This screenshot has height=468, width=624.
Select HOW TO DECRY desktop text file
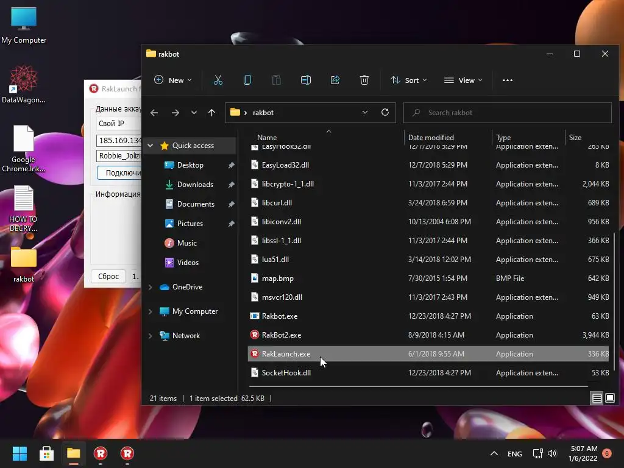pos(24,208)
